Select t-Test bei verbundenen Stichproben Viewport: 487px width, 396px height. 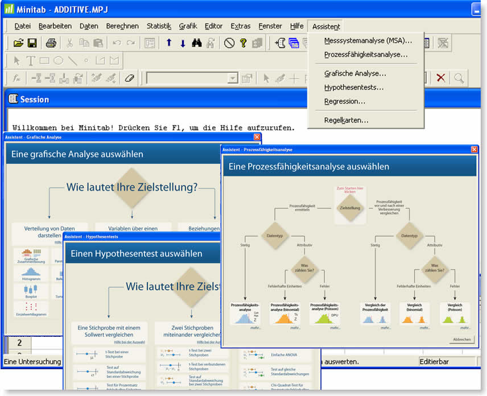point(192,367)
